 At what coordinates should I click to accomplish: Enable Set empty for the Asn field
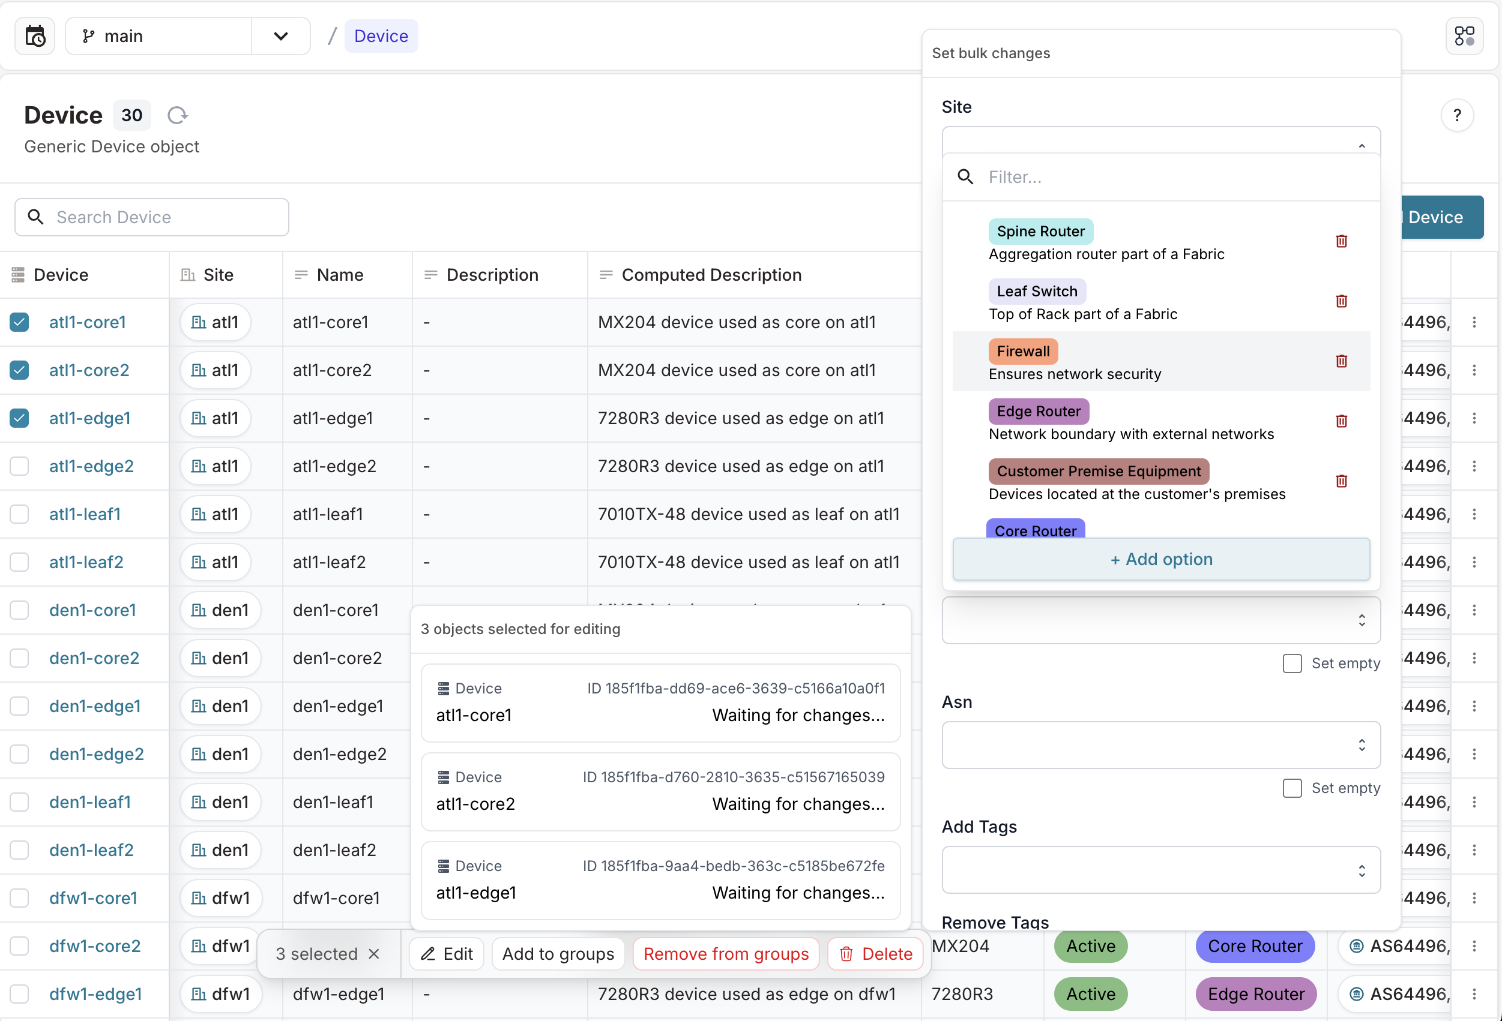(x=1292, y=788)
